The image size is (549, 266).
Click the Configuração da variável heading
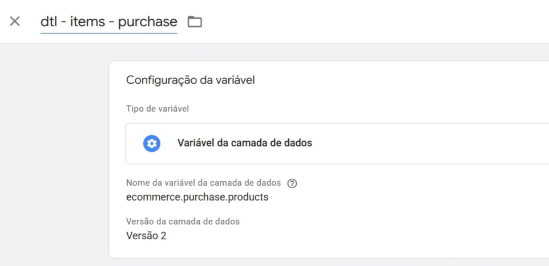click(x=191, y=80)
